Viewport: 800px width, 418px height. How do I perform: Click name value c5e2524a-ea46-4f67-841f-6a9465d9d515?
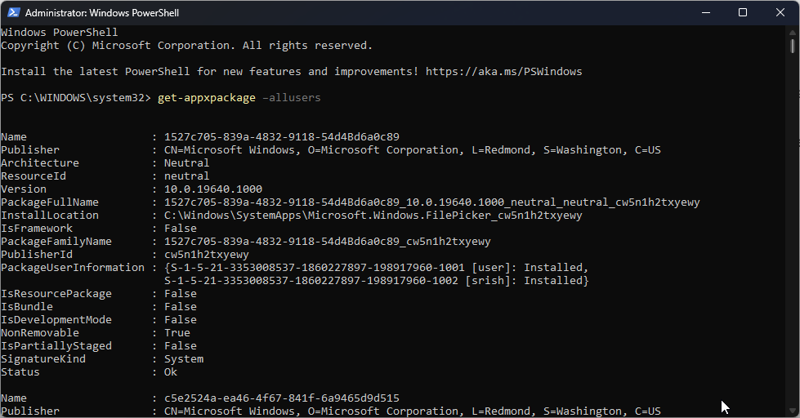(x=282, y=398)
